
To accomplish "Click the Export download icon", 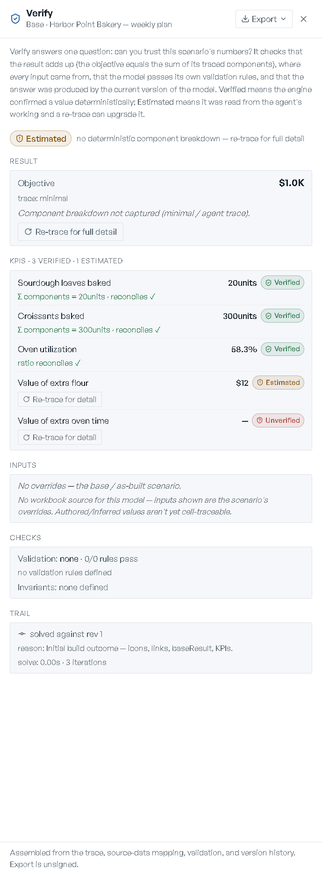I will pos(245,19).
